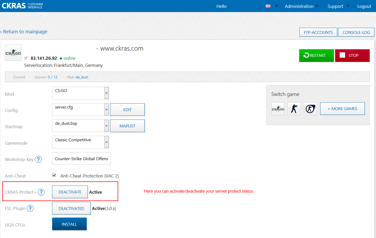376x238 pixels.
Task: Click + MORE GAMES button
Action: click(x=342, y=109)
